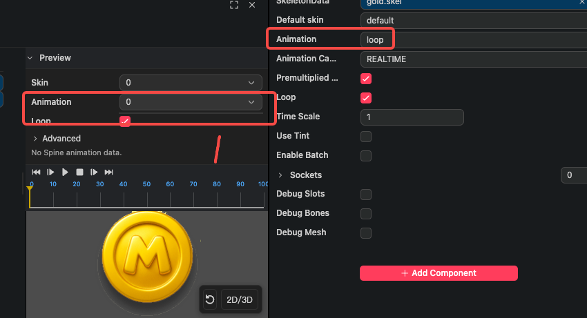Jump to first frame in preview playback
This screenshot has width=587, height=318.
pyautogui.click(x=36, y=172)
